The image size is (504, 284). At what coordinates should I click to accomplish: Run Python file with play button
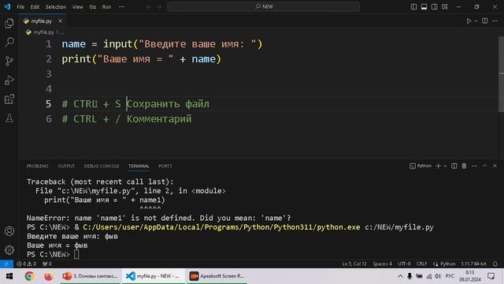coord(469,21)
